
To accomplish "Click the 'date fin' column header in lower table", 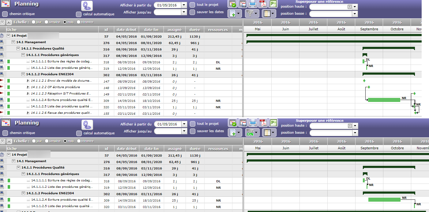I will (x=152, y=149).
